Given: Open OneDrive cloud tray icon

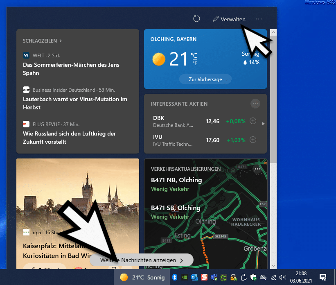Looking at the screenshot, I should point(263,278).
